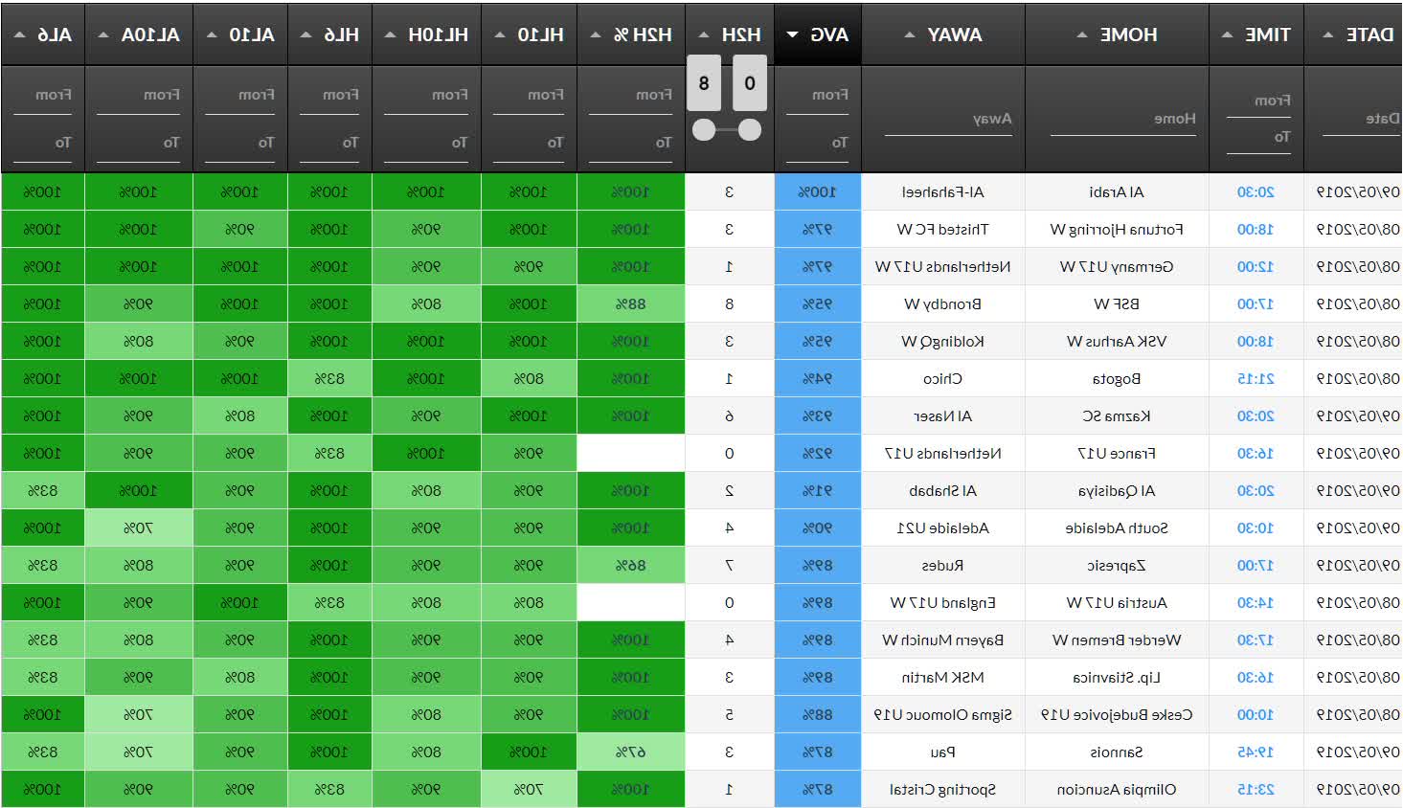This screenshot has width=1403, height=808.
Task: Click the AL6 To filter field
Action: click(42, 143)
